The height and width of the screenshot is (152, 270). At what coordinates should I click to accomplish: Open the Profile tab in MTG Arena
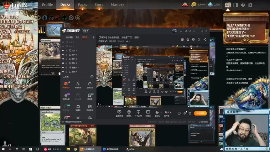coord(47,5)
